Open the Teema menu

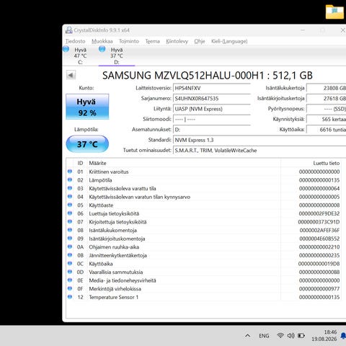[x=152, y=41]
